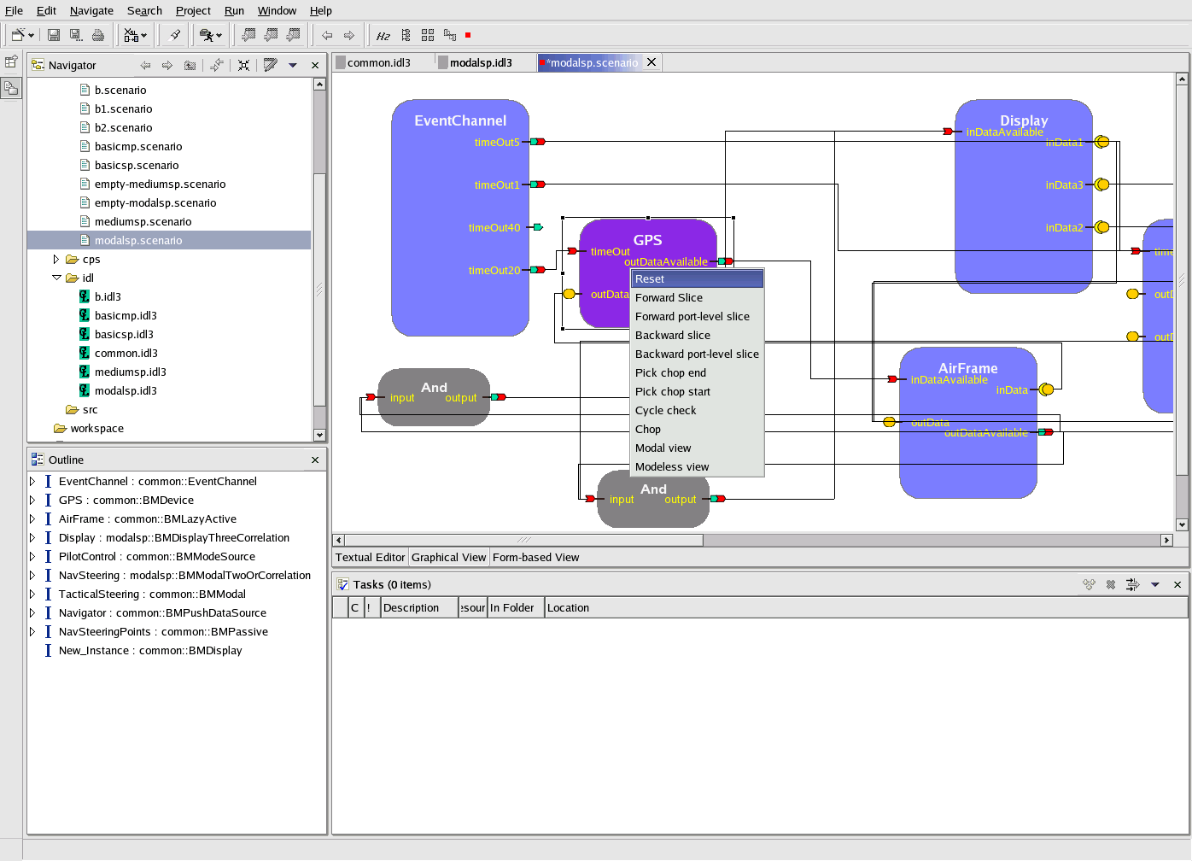Open the Project menu
This screenshot has width=1192, height=861.
(193, 10)
